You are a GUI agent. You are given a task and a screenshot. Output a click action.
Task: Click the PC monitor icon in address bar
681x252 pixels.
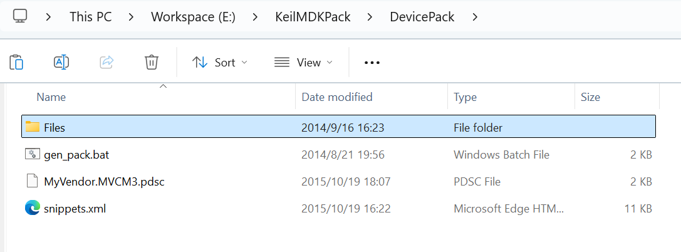[20, 16]
